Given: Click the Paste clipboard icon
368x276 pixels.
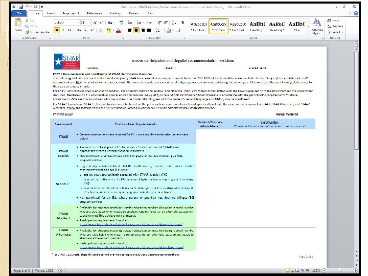Looking at the screenshot, I should [x=18, y=23].
